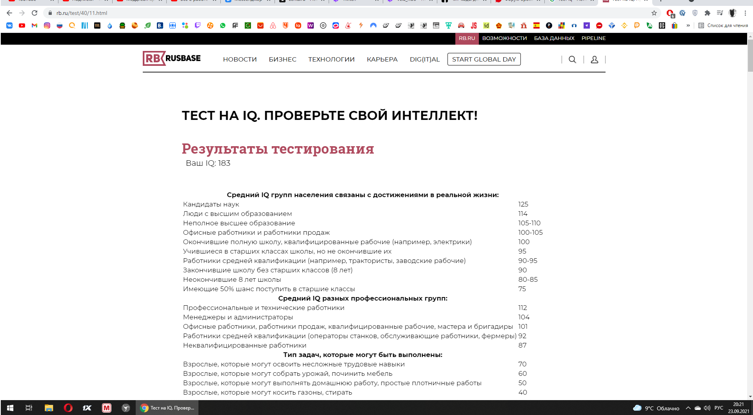Open the Instagram bookmark
Screen dimensions: 753x415
click(47, 25)
